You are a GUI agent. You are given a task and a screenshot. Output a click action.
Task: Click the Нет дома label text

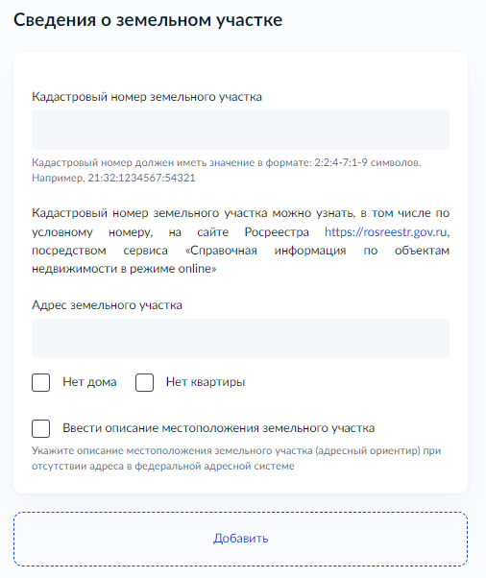[x=89, y=382]
